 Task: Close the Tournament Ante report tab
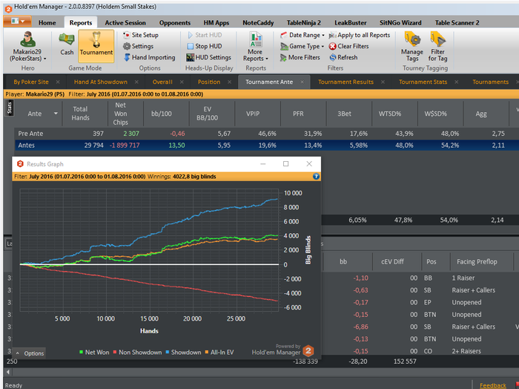tap(302, 82)
